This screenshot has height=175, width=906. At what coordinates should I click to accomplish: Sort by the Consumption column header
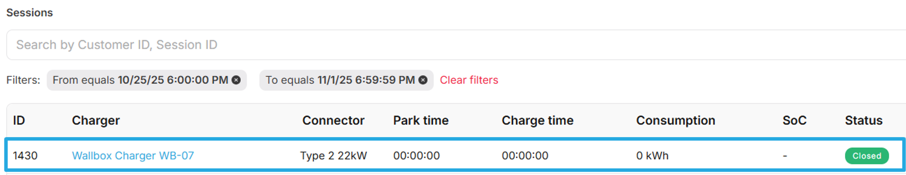[675, 121]
